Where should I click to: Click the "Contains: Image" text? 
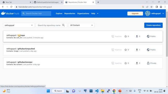(12, 51)
